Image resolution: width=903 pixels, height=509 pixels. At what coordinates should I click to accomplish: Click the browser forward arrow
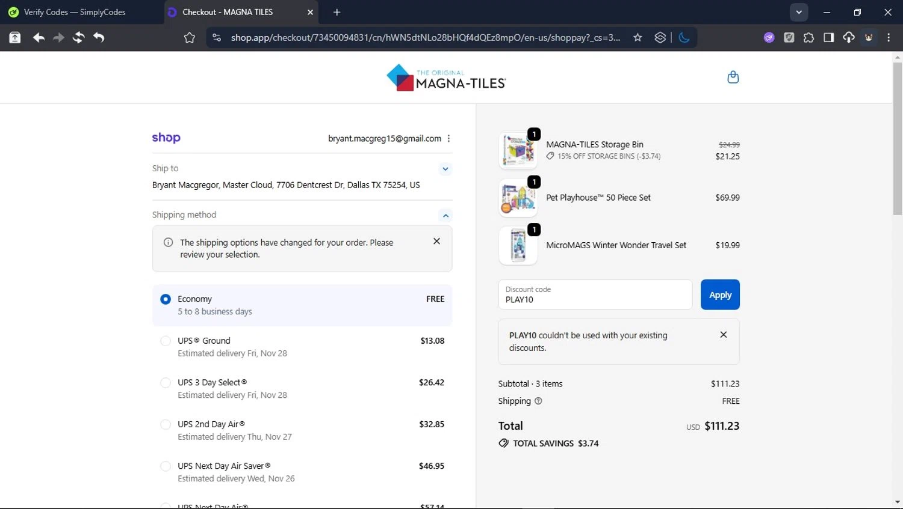pyautogui.click(x=58, y=37)
